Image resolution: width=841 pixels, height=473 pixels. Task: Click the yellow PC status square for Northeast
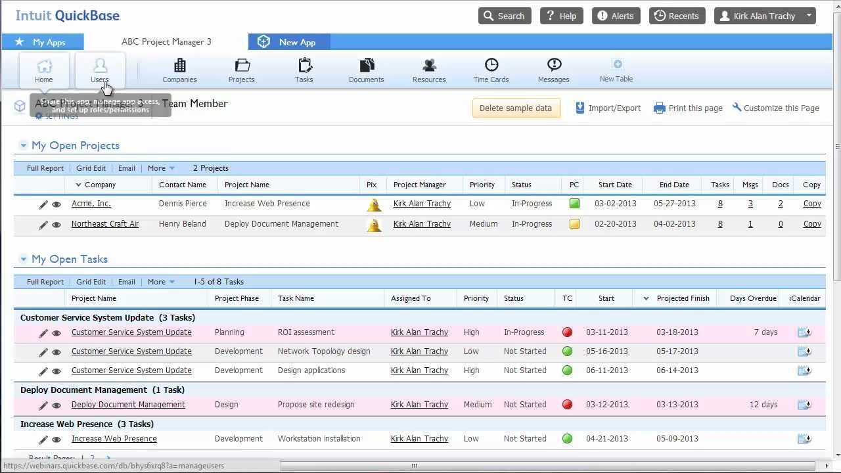click(574, 224)
